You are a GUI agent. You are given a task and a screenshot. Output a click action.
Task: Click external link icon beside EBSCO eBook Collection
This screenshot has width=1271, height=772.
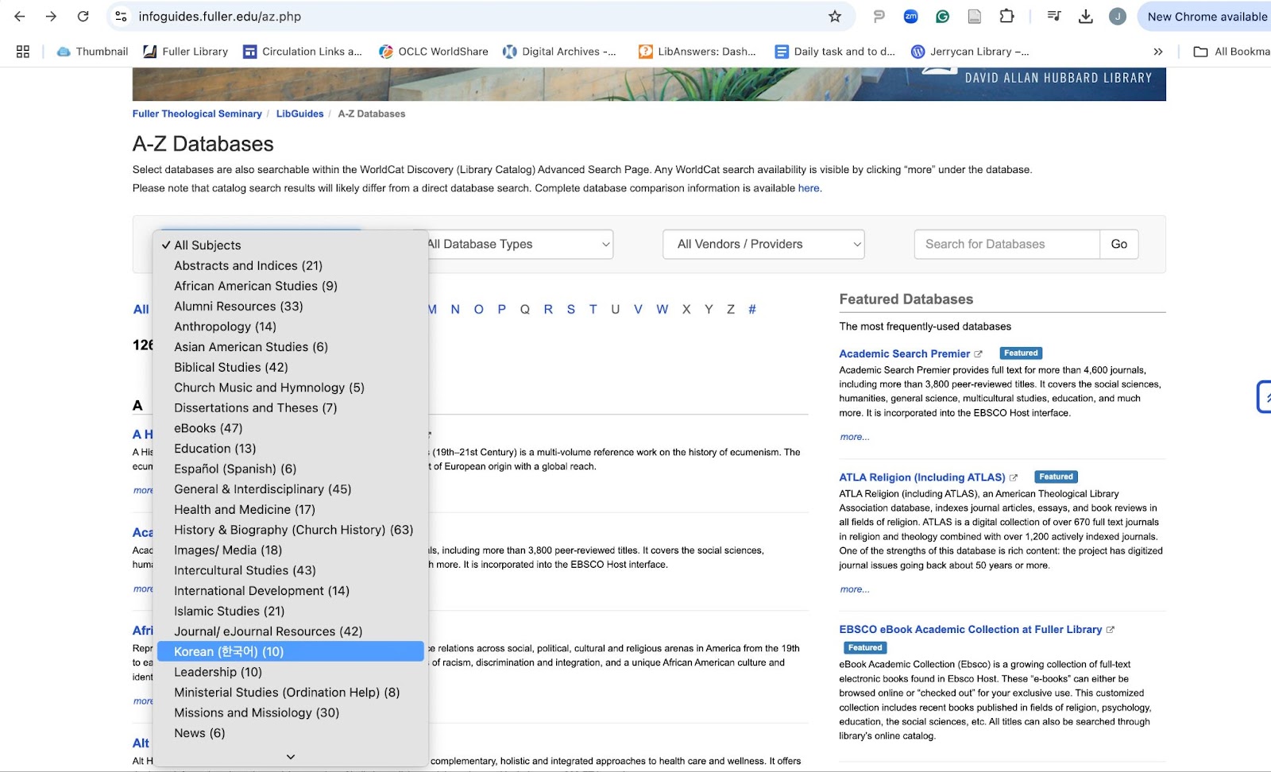coord(1111,630)
